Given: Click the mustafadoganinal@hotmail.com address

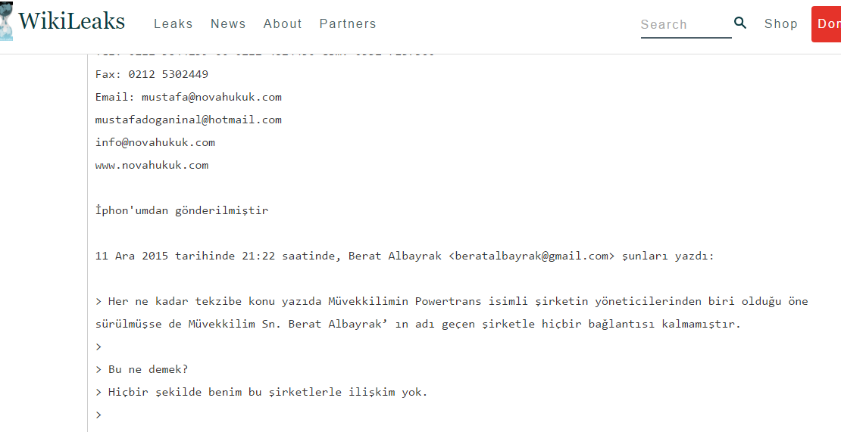Looking at the screenshot, I should [x=188, y=120].
